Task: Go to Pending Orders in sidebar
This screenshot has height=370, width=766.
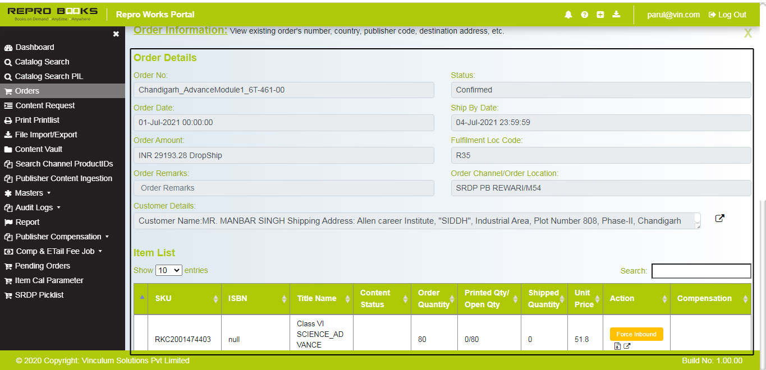Action: [x=42, y=266]
